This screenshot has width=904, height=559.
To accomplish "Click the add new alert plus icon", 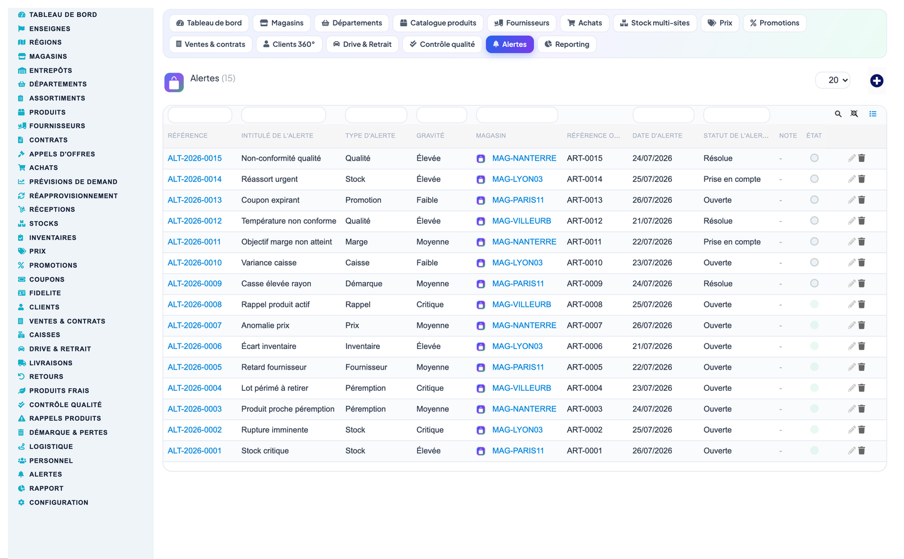I will coord(876,81).
